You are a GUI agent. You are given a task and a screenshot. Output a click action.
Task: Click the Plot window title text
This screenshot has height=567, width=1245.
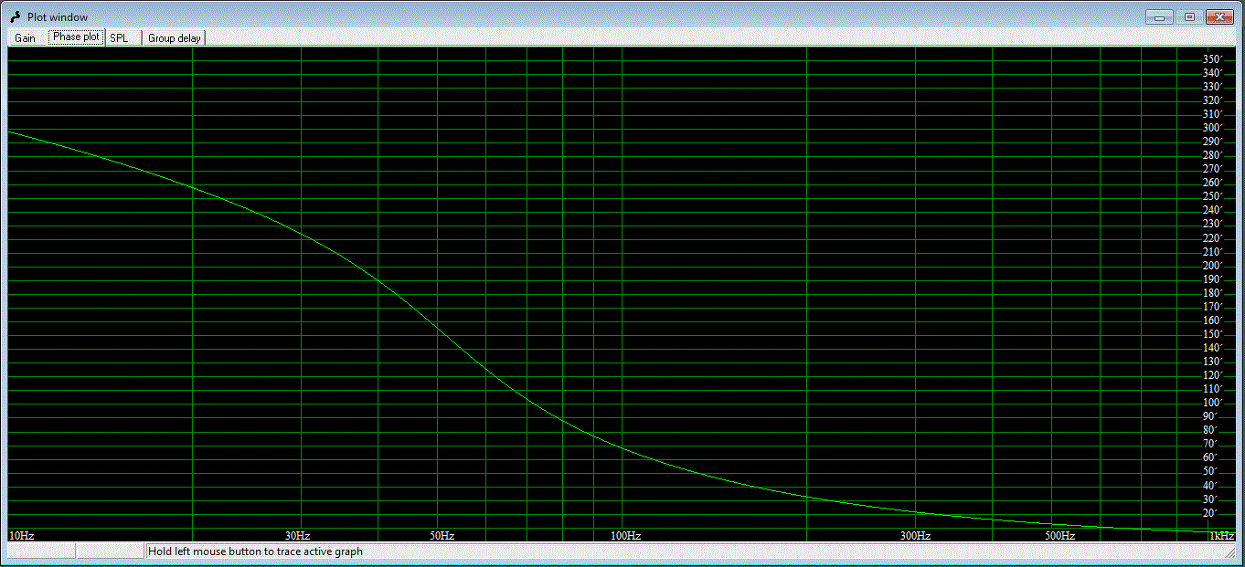(58, 17)
